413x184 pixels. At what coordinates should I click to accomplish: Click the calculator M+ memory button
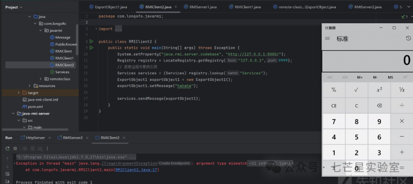[x=360, y=77]
